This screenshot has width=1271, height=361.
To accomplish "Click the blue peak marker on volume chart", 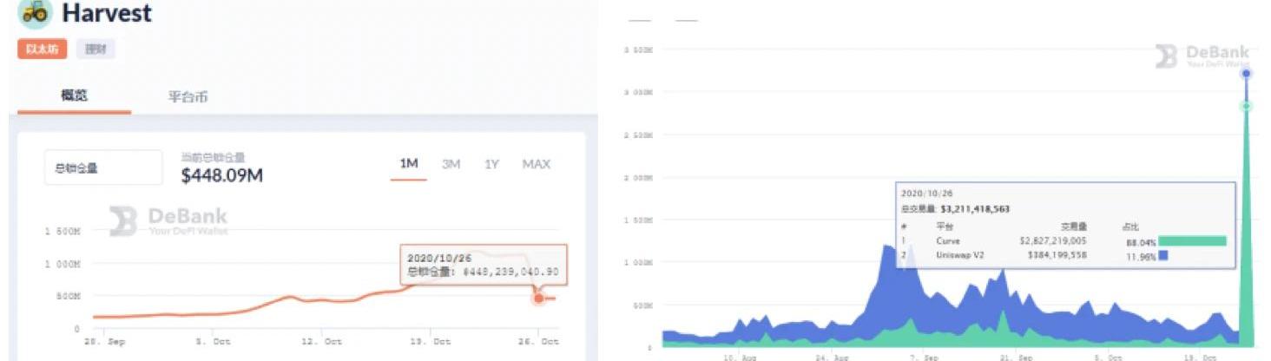I will (1245, 74).
